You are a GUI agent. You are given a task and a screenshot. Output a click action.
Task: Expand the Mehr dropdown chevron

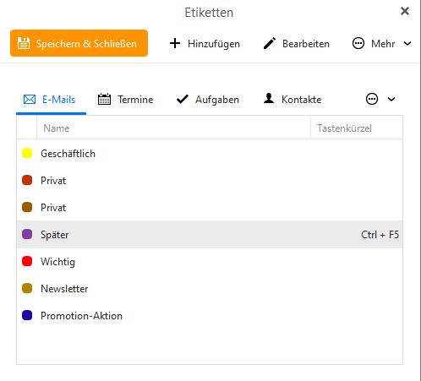tap(407, 44)
